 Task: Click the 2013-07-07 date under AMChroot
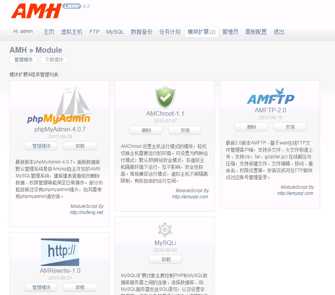165,121
